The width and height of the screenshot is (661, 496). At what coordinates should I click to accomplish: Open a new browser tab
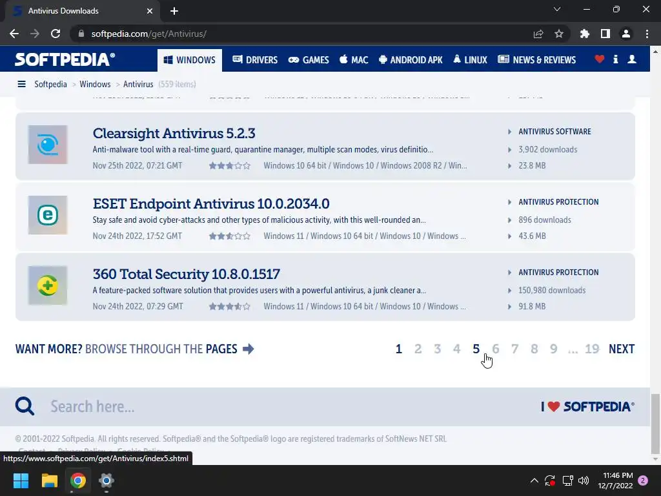coord(174,11)
